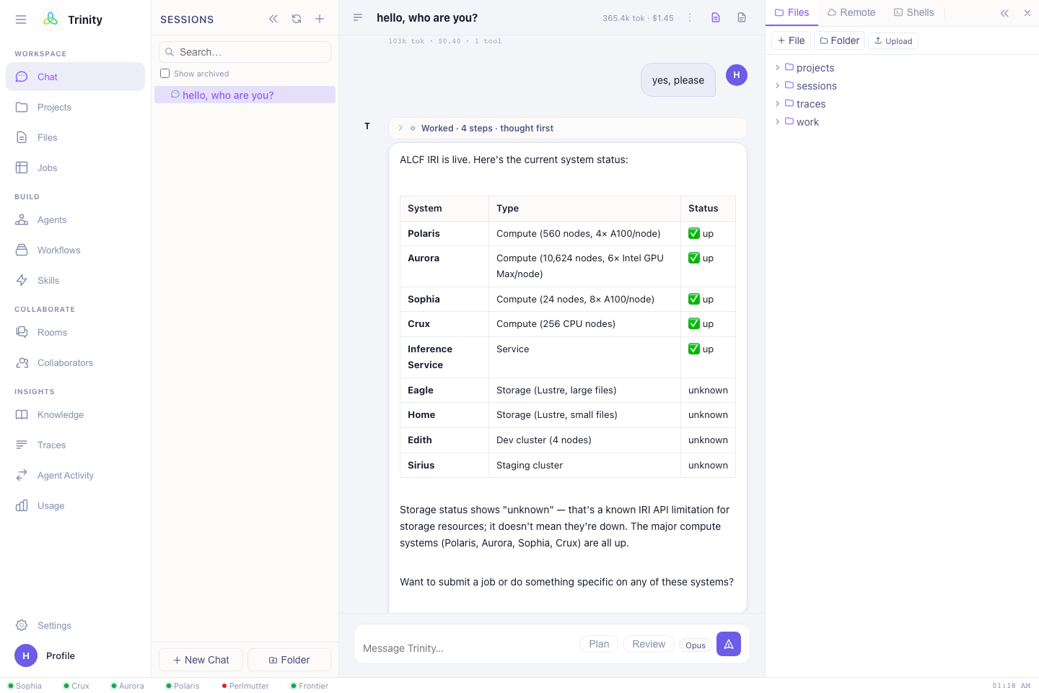Go to Agents section
The width and height of the screenshot is (1039, 693).
[75, 219]
